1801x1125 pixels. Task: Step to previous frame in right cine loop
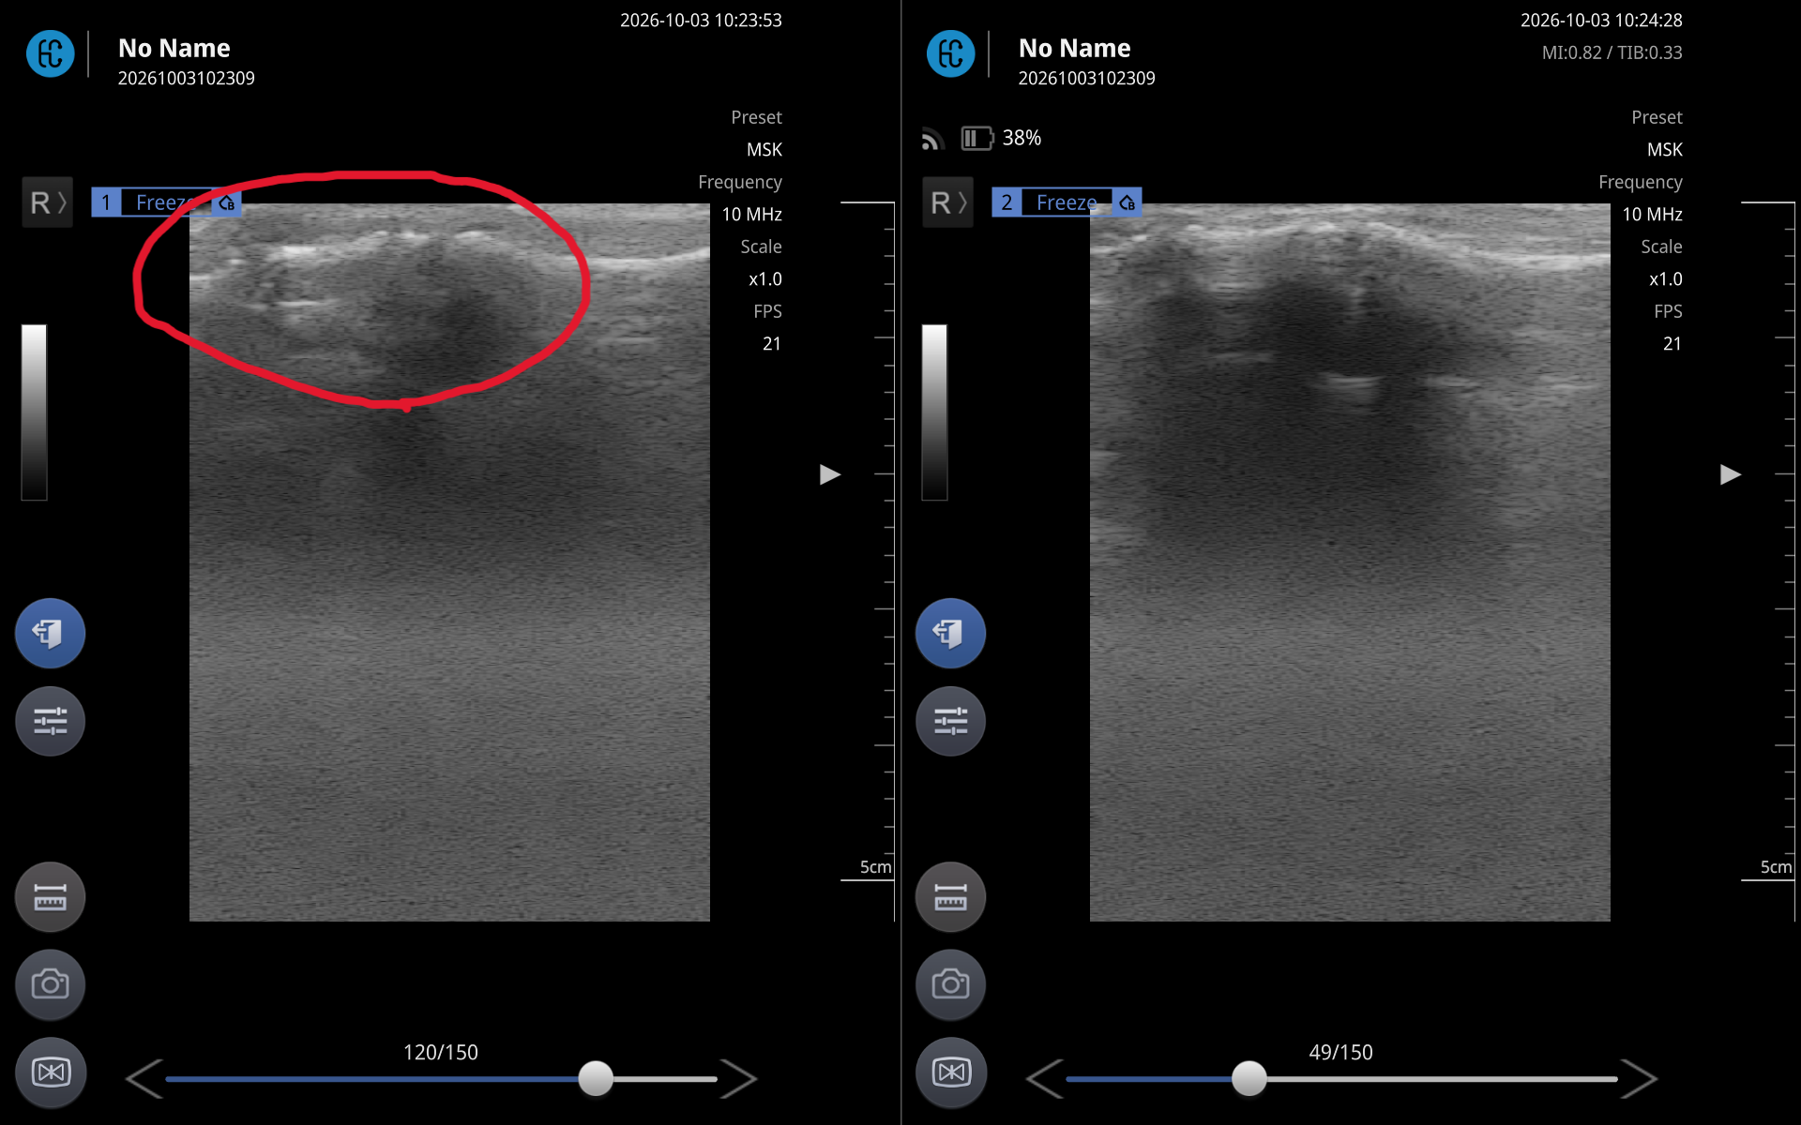click(1045, 1078)
